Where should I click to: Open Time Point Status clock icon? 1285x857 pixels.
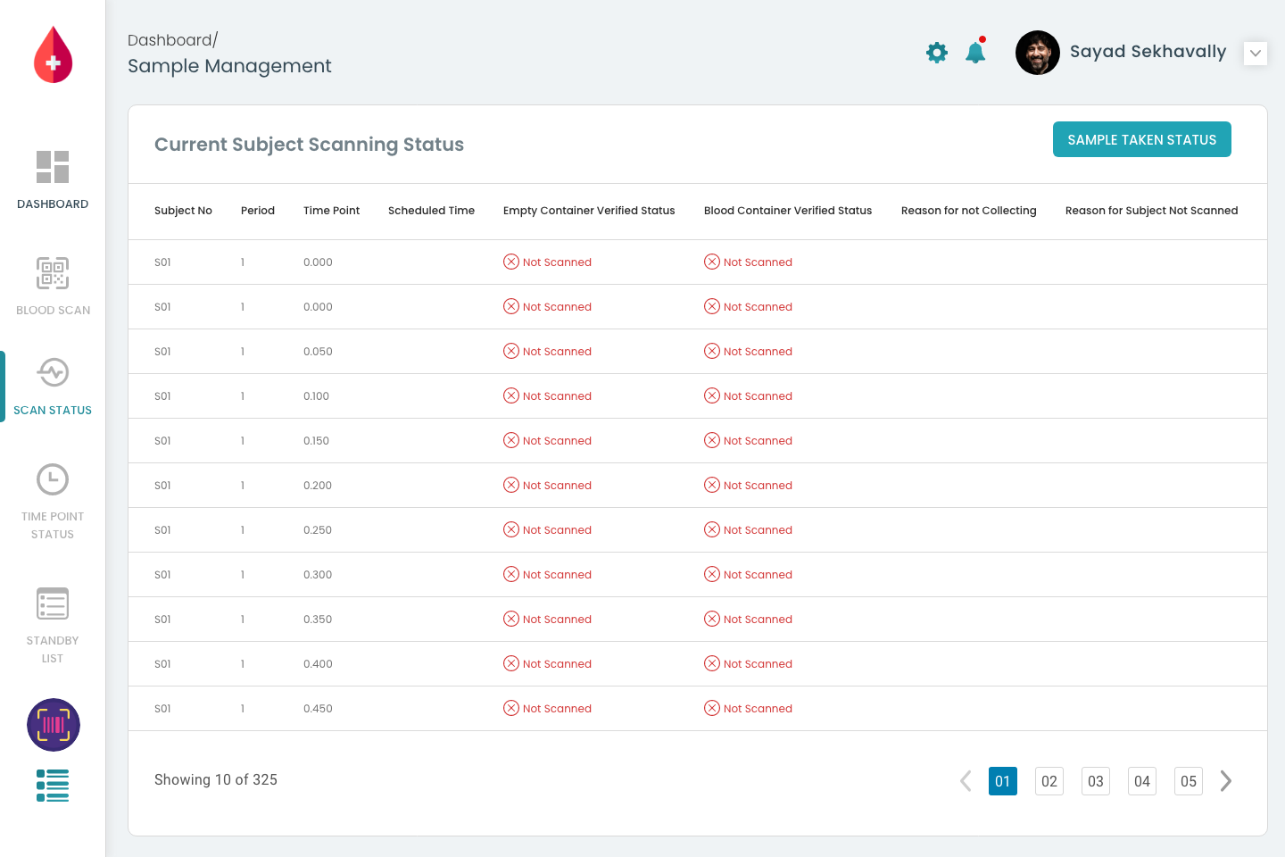pos(53,479)
